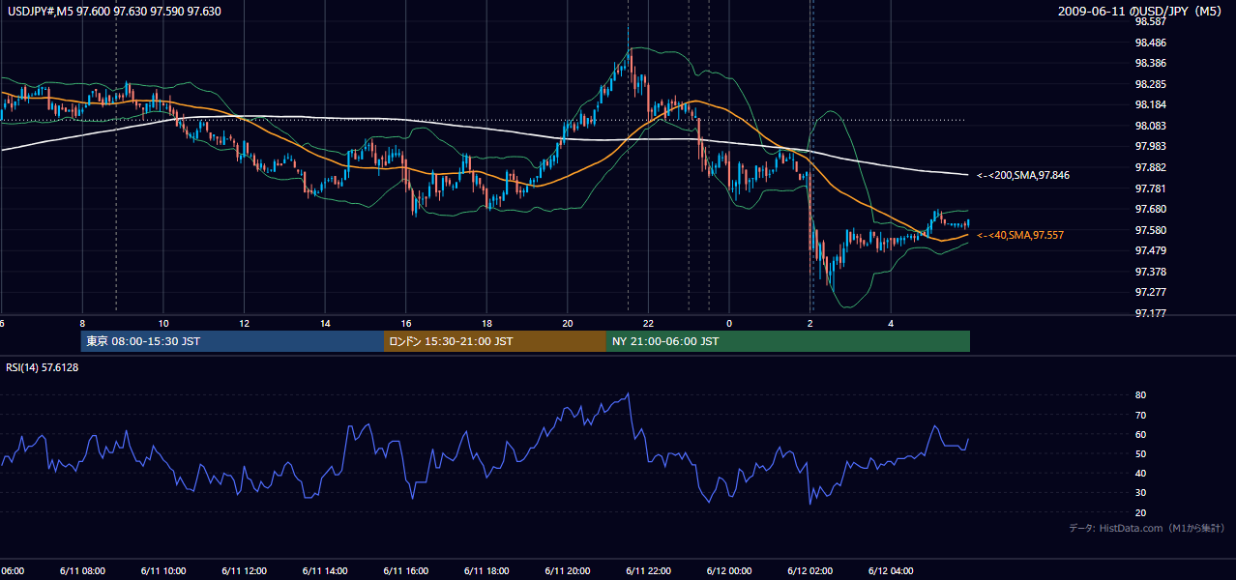Click the 200 SMA 97.846 label
This screenshot has height=580, width=1236.
click(x=1021, y=175)
